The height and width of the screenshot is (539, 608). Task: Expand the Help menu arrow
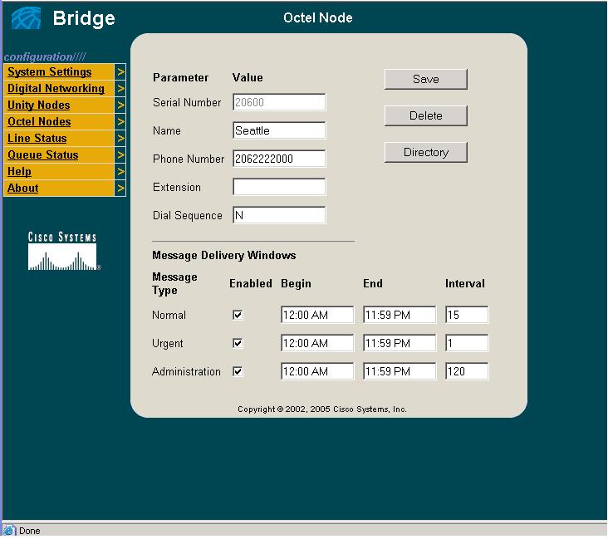[120, 172]
